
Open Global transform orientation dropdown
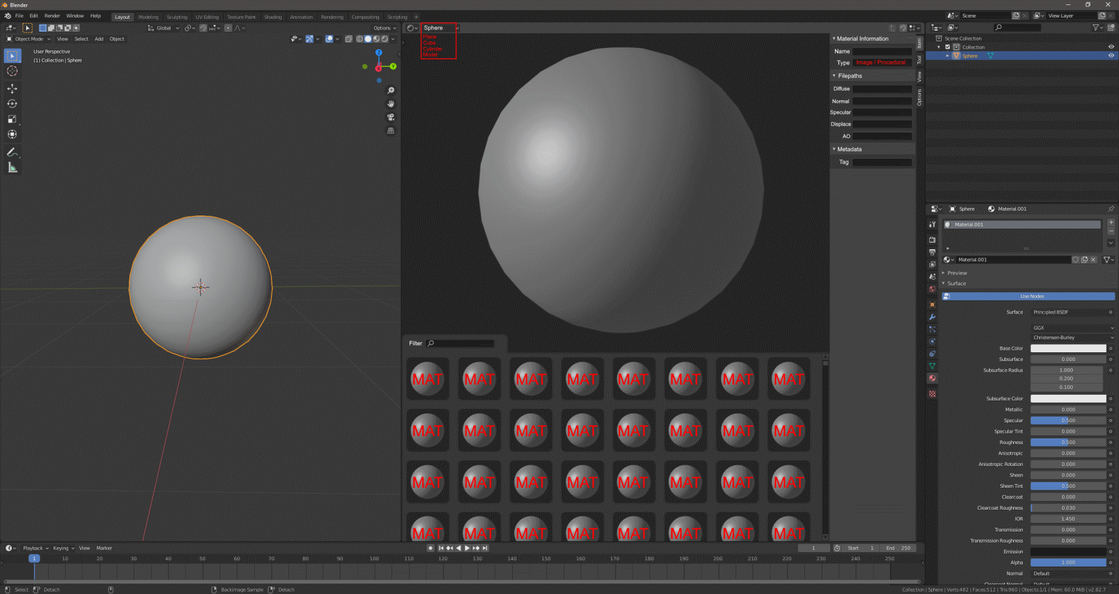click(164, 28)
